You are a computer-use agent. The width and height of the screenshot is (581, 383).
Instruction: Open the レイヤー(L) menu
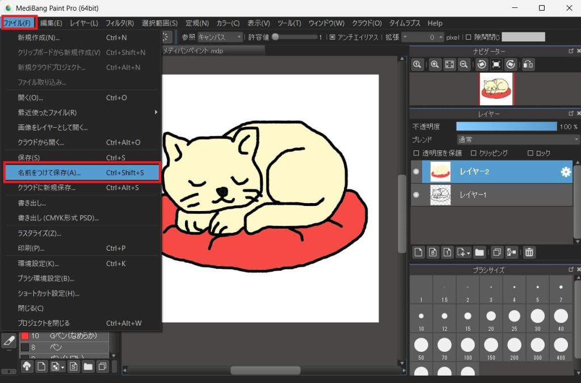(x=84, y=23)
